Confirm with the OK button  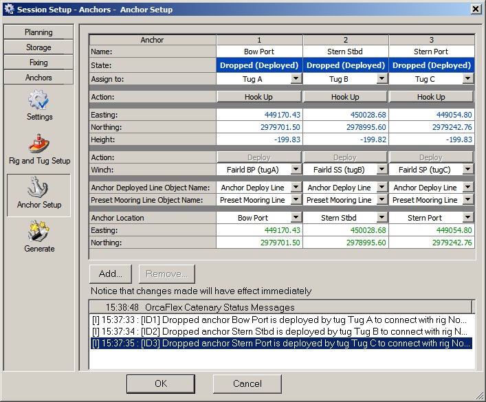point(161,383)
